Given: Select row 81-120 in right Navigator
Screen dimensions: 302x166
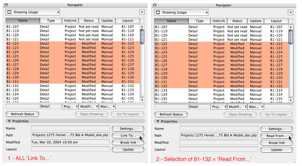Looking at the screenshot, I should pyautogui.click(x=221, y=35).
